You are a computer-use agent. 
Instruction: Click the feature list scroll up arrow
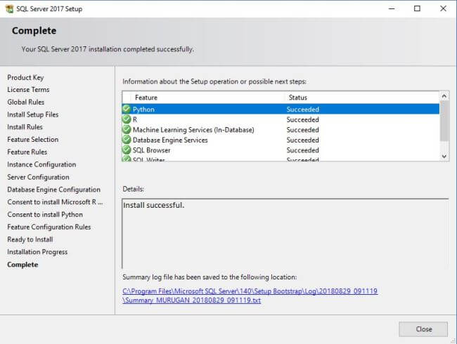[444, 96]
